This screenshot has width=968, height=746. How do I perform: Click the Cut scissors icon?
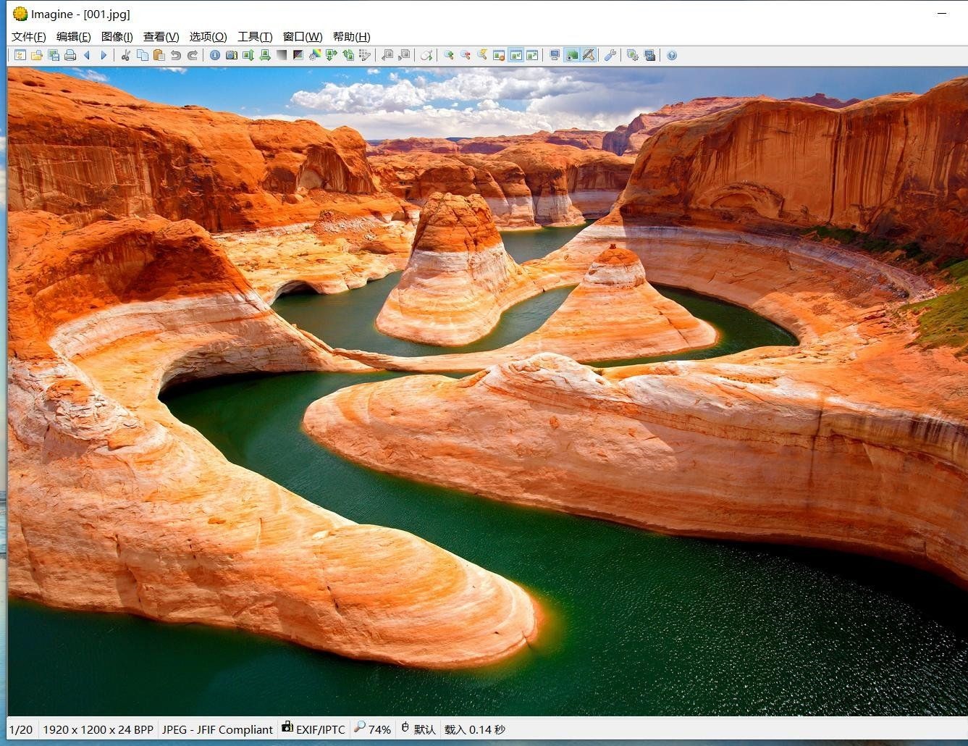[125, 55]
